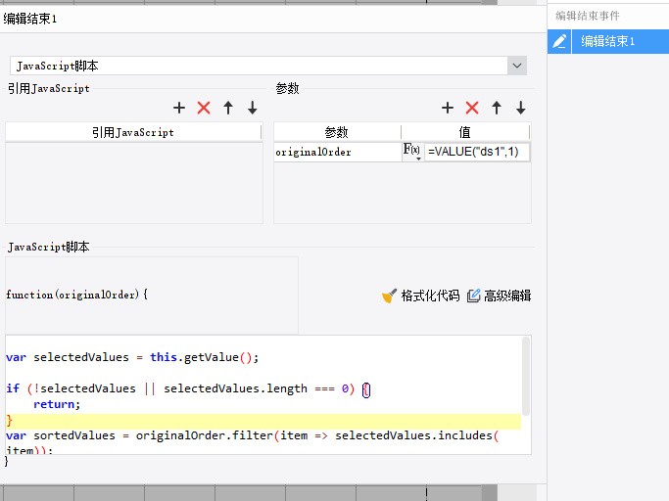669x501 pixels.
Task: Open the JavaScript脚本 type dropdown
Action: [517, 66]
